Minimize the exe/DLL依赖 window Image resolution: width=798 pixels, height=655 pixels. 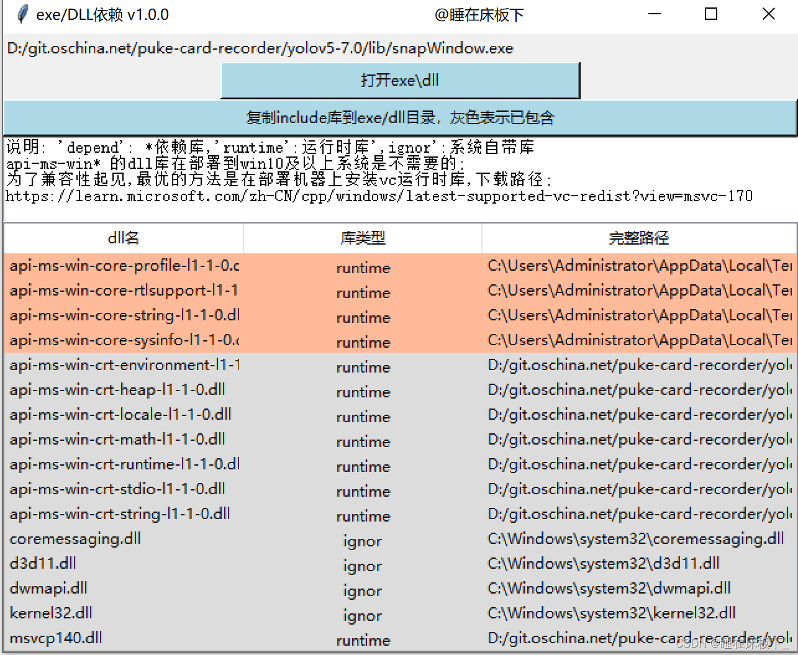point(655,14)
